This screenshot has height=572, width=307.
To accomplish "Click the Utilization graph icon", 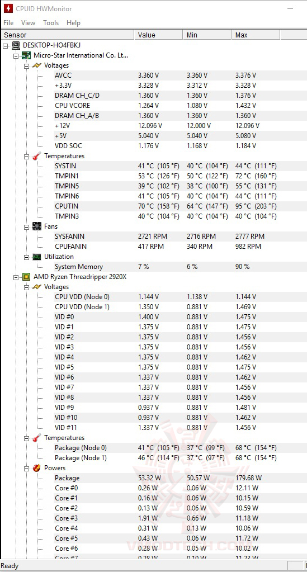I will click(37, 257).
